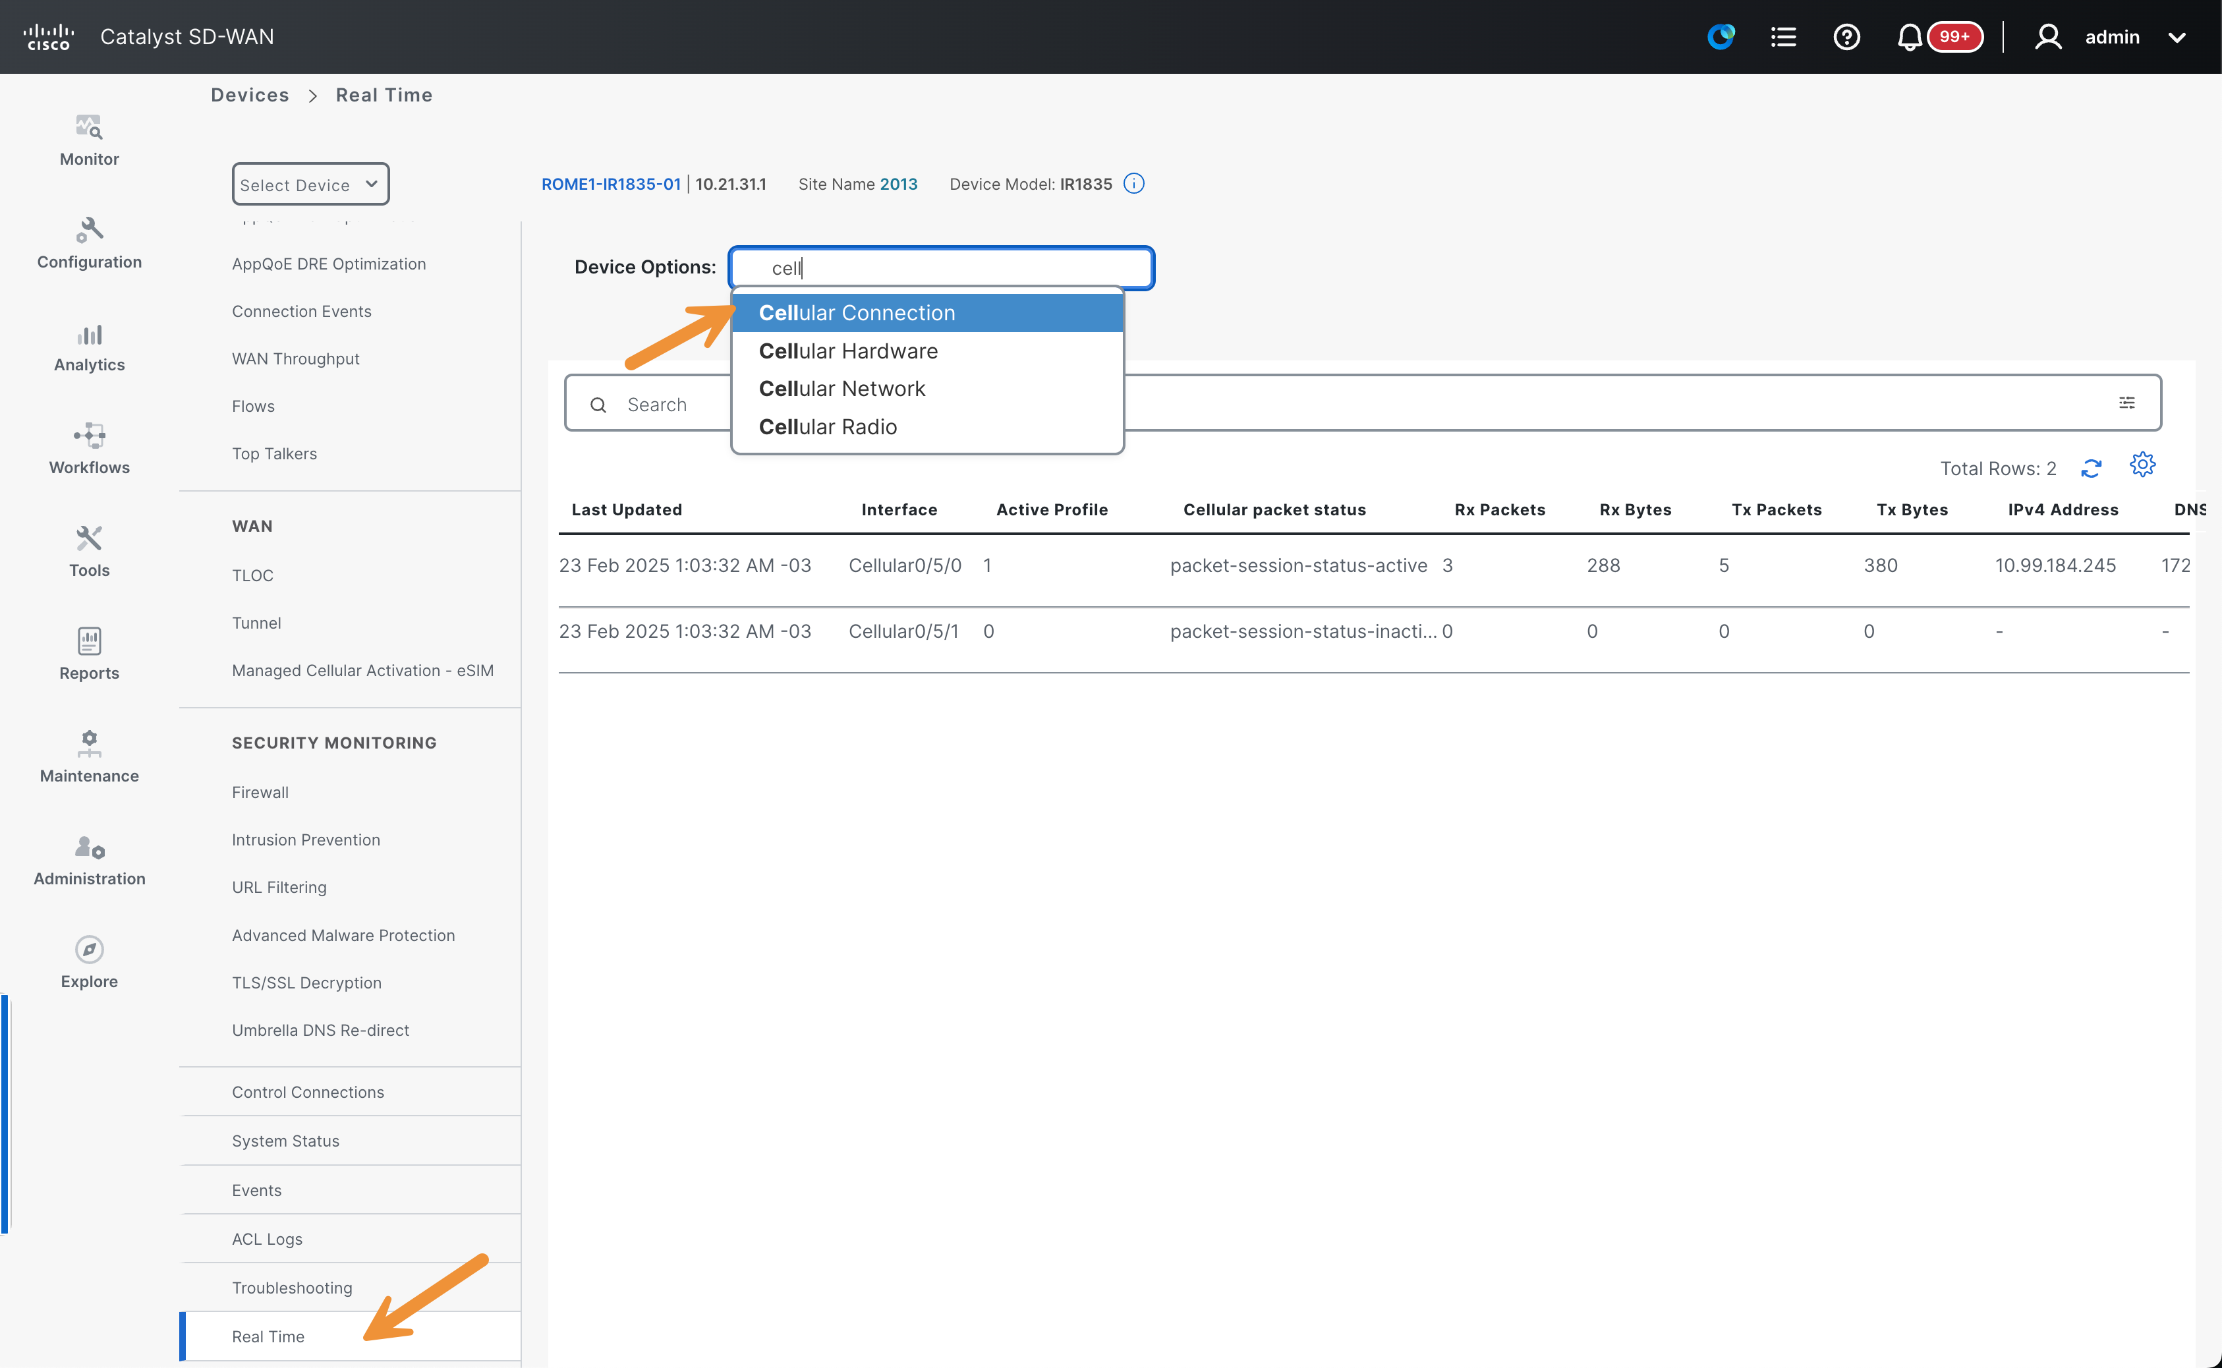
Task: Open the search filter options icon
Action: 2127,403
